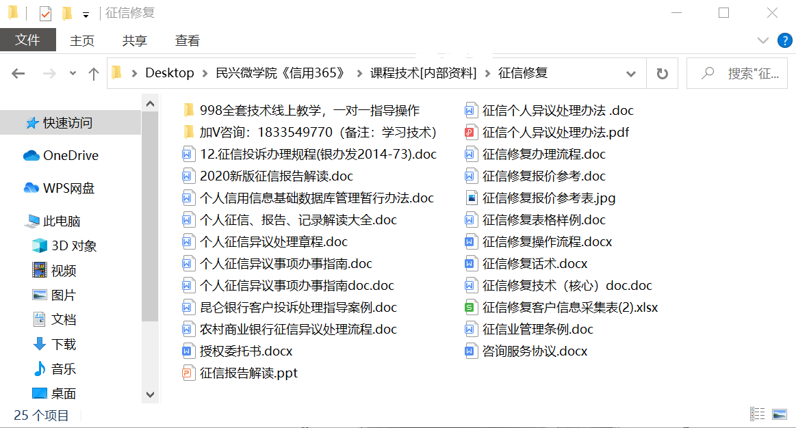The height and width of the screenshot is (428, 796).
Task: Open Help with the blue question mark icon
Action: (x=784, y=40)
